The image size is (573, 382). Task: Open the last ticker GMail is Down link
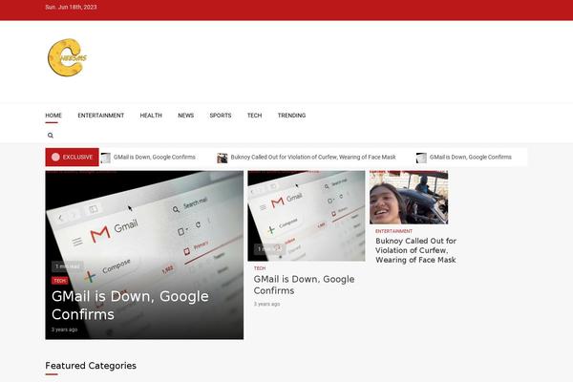tap(470, 158)
